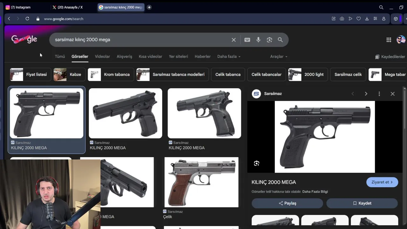Open Sarsılmaz source in preview panel
The height and width of the screenshot is (229, 407).
(267, 94)
